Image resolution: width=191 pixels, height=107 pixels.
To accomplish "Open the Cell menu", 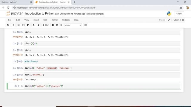I will (45, 20).
